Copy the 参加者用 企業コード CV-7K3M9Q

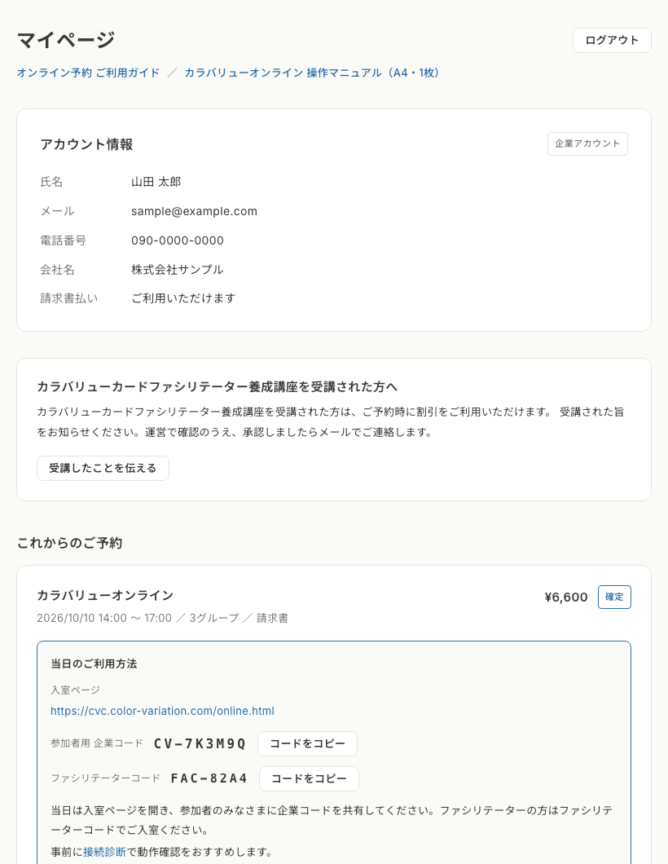(307, 744)
